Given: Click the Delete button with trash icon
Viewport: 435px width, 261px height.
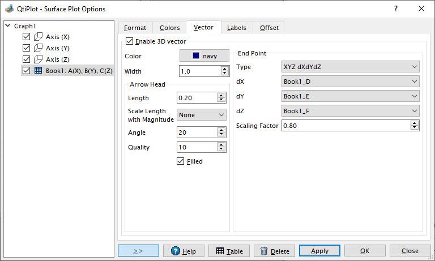Looking at the screenshot, I should [x=274, y=251].
